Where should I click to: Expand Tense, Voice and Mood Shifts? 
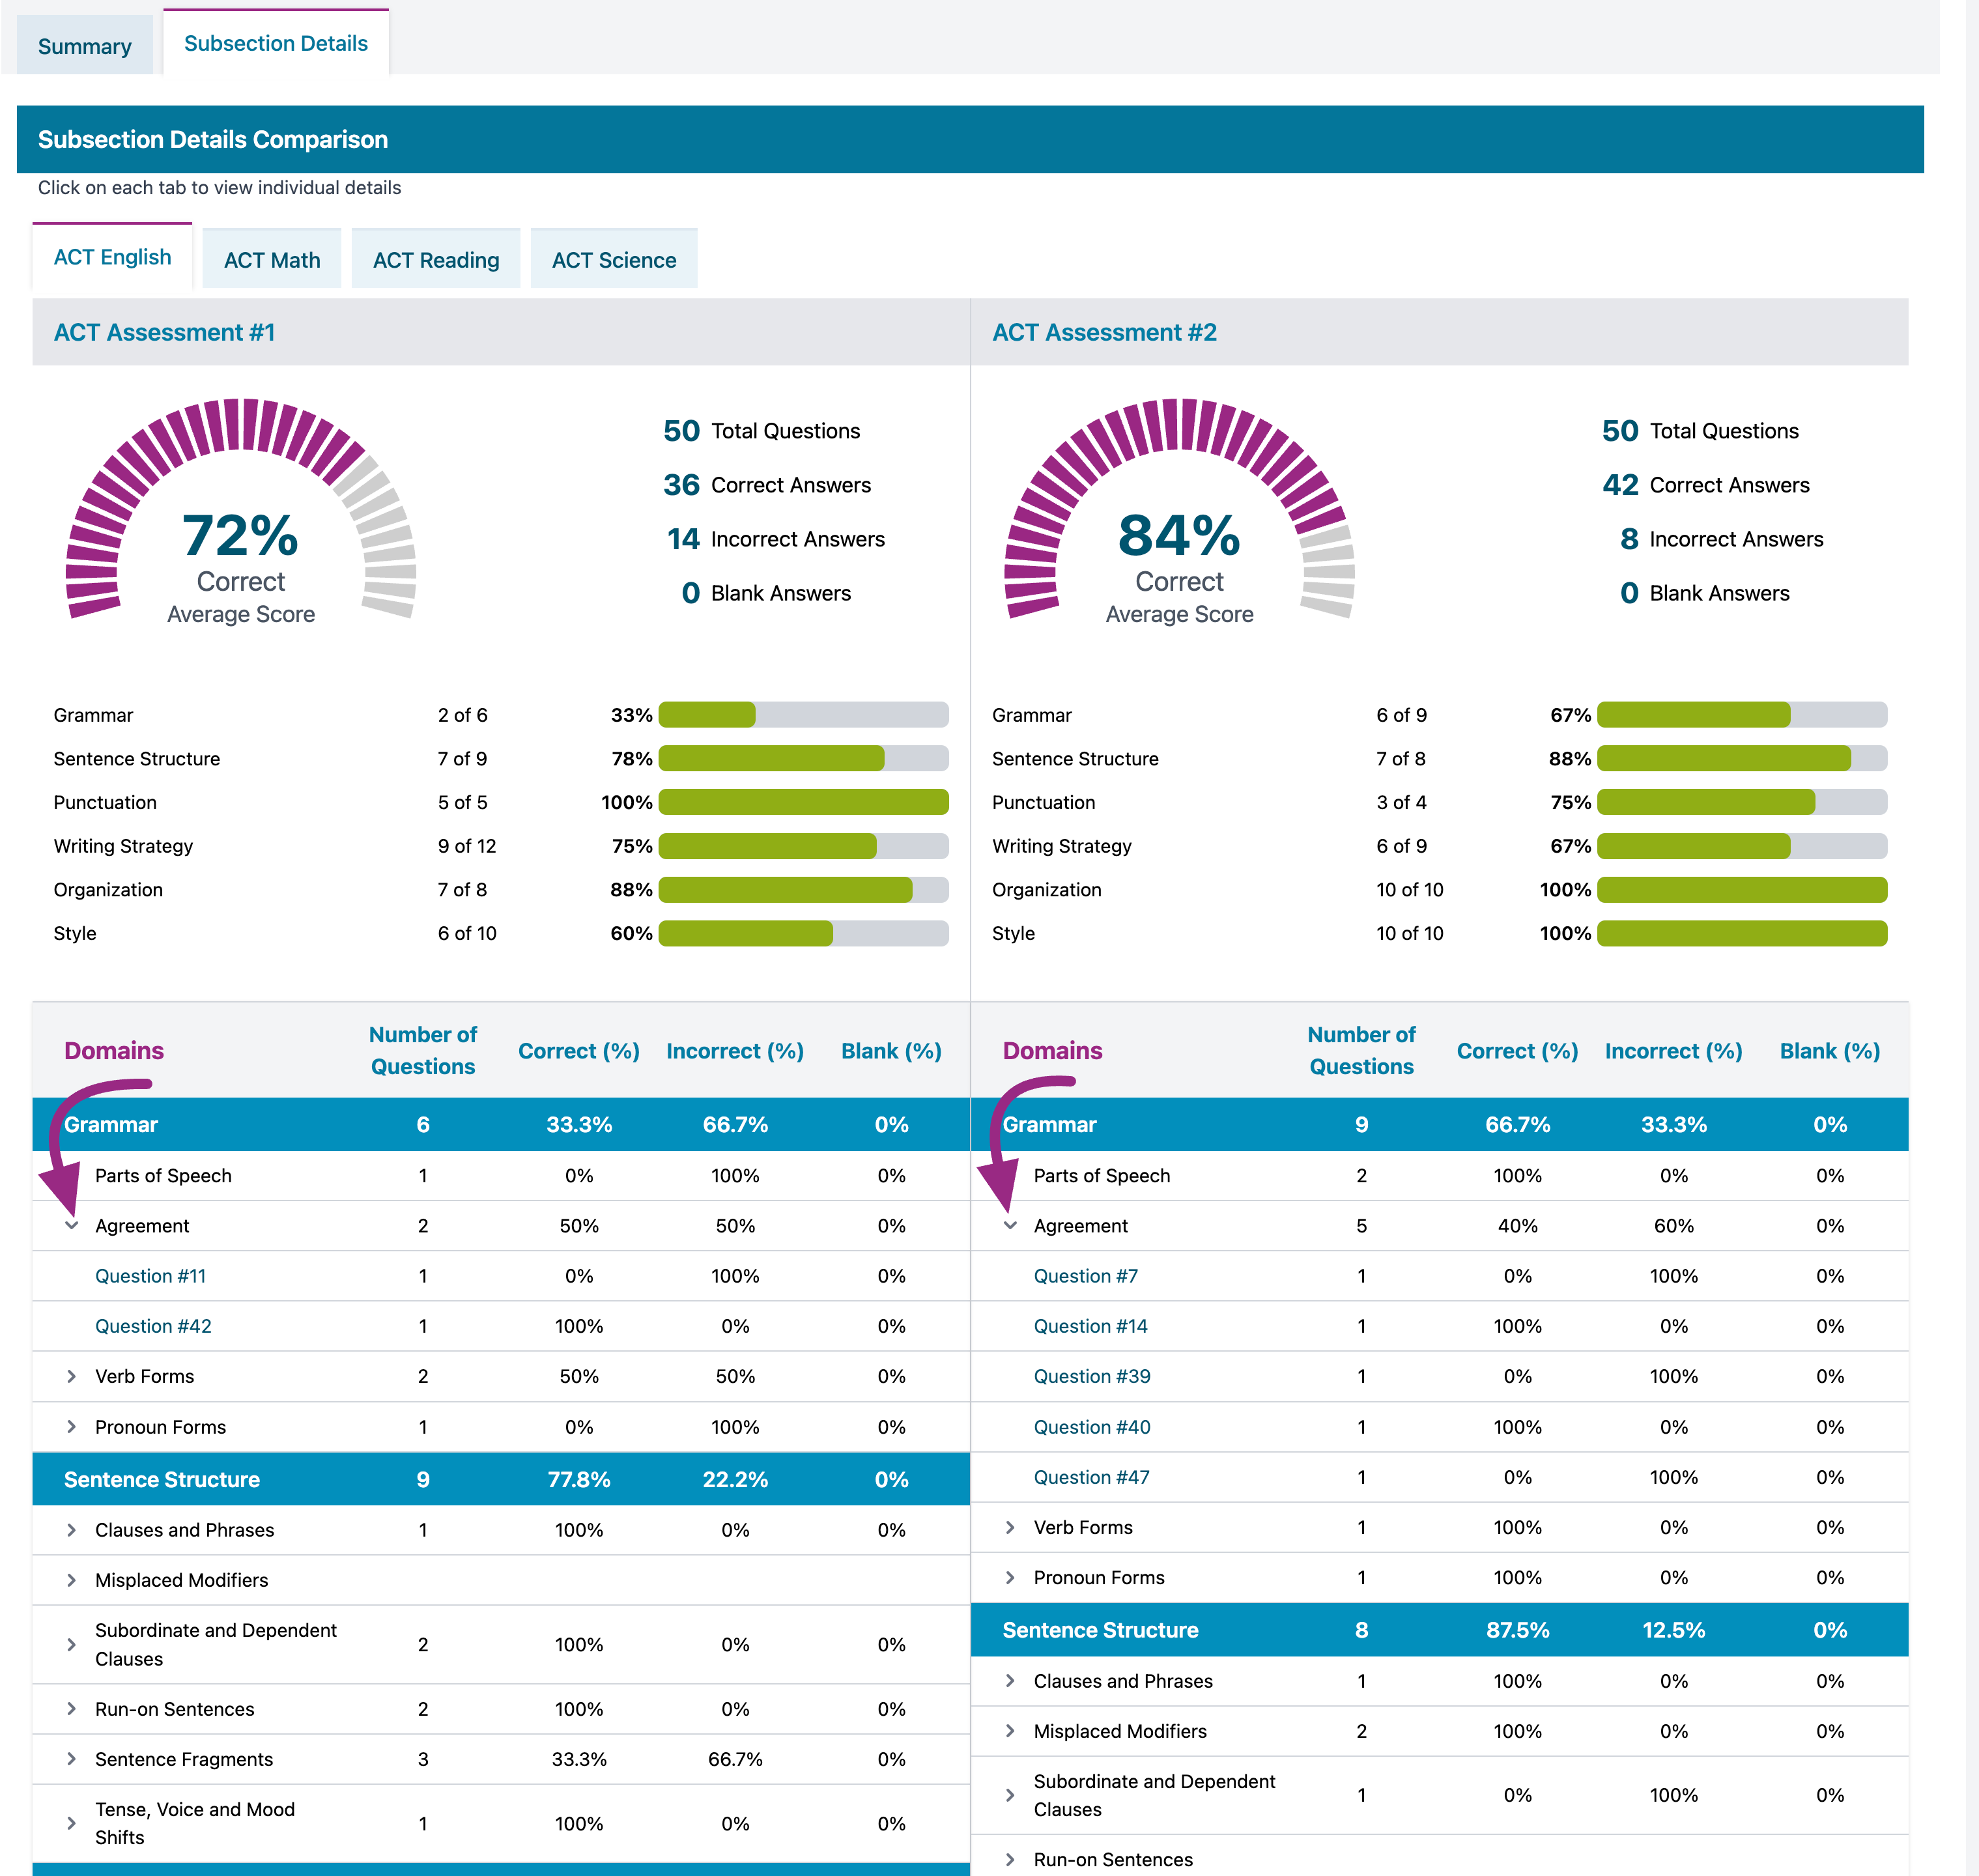pyautogui.click(x=71, y=1823)
